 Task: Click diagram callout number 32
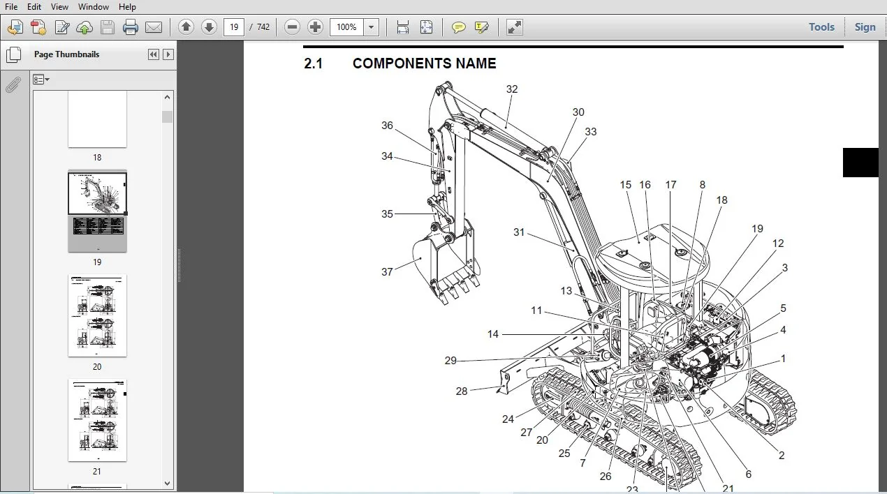point(512,89)
